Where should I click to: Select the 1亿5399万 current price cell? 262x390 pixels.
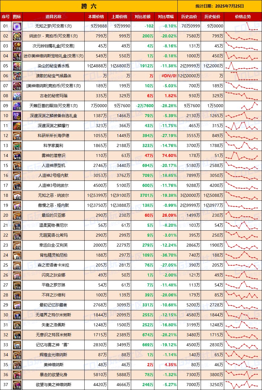click(97, 196)
